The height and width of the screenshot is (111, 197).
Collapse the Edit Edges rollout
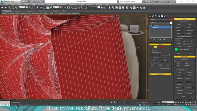[x=185, y=19]
